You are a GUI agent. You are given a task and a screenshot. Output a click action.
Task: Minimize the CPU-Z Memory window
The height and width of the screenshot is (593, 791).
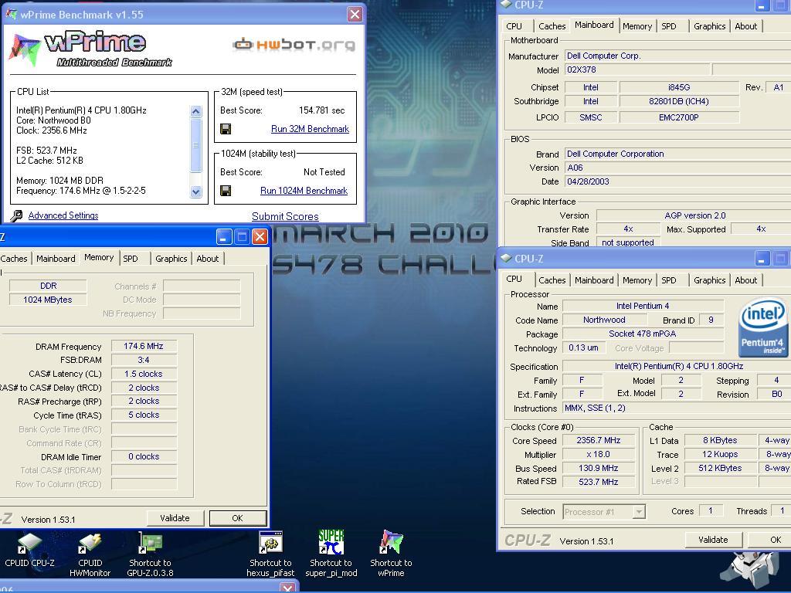[x=224, y=236]
